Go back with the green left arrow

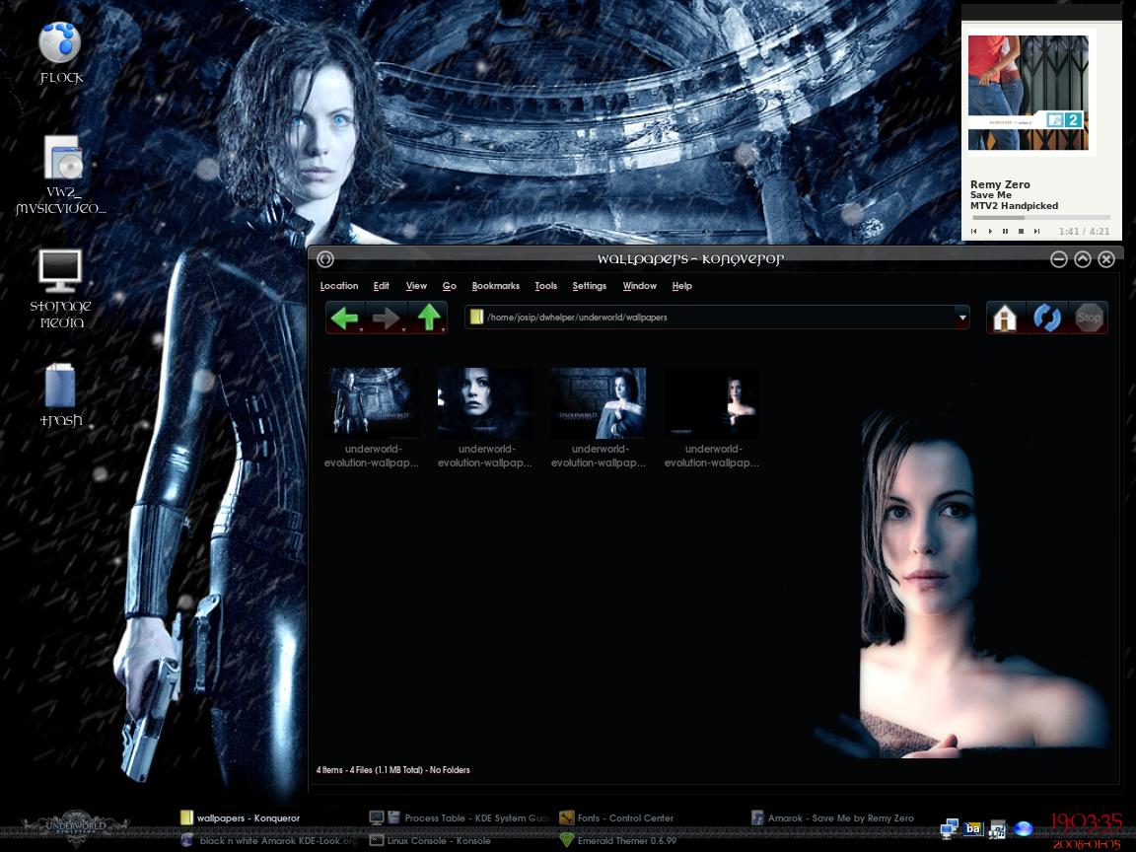point(344,318)
